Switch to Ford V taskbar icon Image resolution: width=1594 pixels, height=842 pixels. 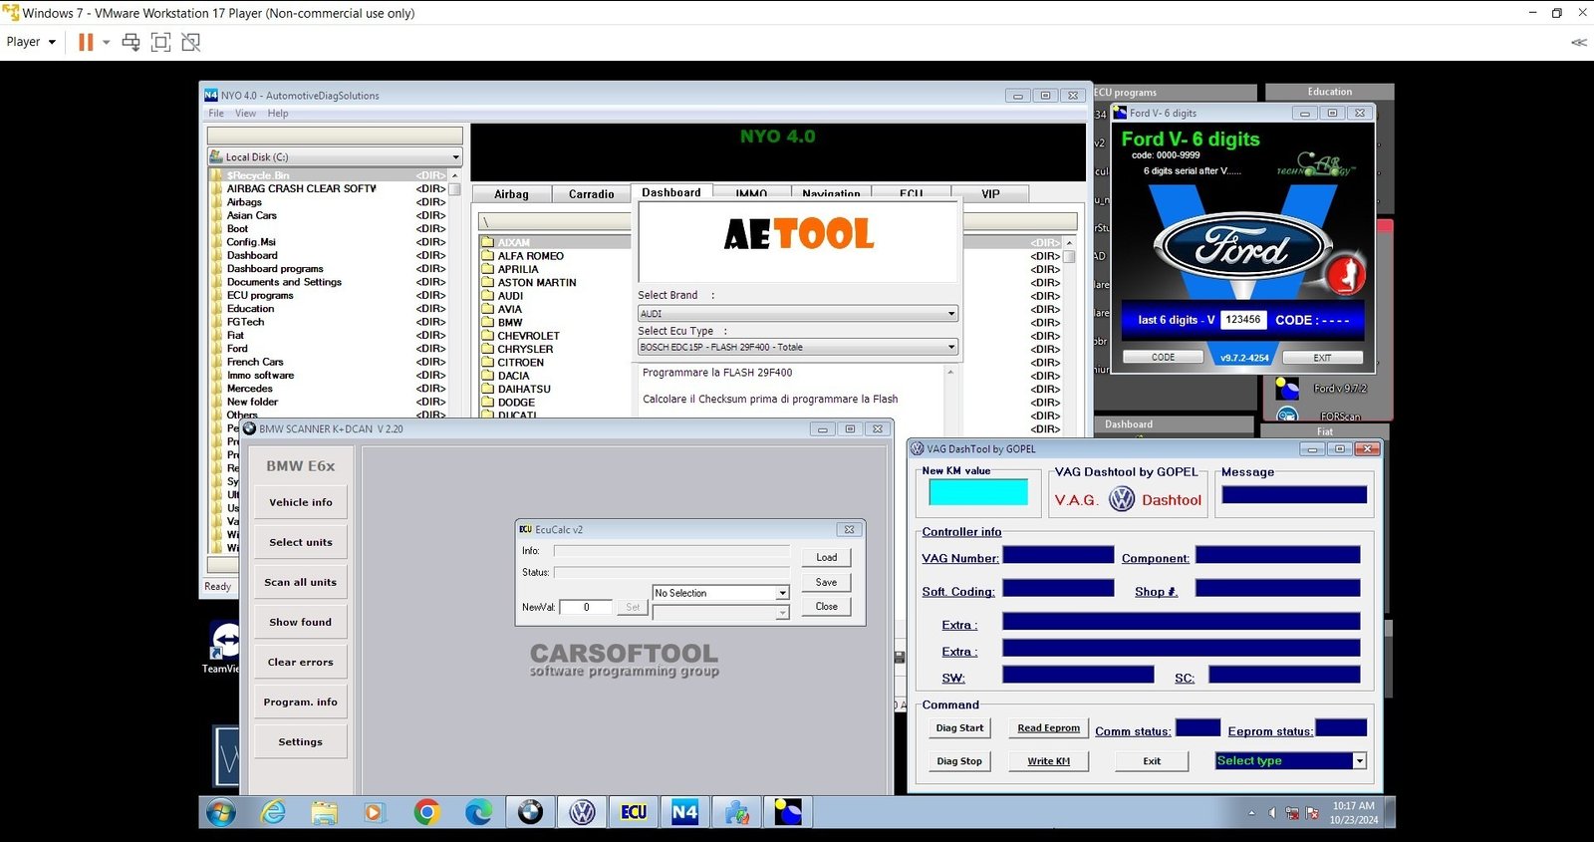(x=788, y=812)
